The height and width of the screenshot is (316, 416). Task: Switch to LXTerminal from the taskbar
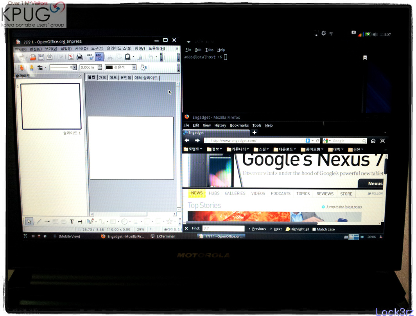tap(163, 236)
